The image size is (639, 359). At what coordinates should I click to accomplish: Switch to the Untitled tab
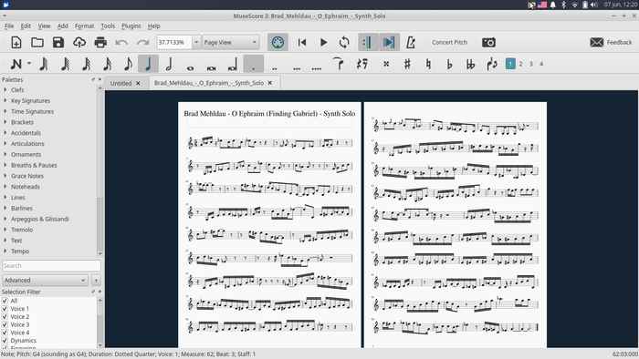click(121, 83)
